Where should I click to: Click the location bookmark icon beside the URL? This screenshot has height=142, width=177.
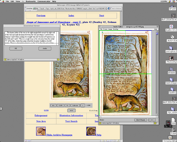click(34, 9)
